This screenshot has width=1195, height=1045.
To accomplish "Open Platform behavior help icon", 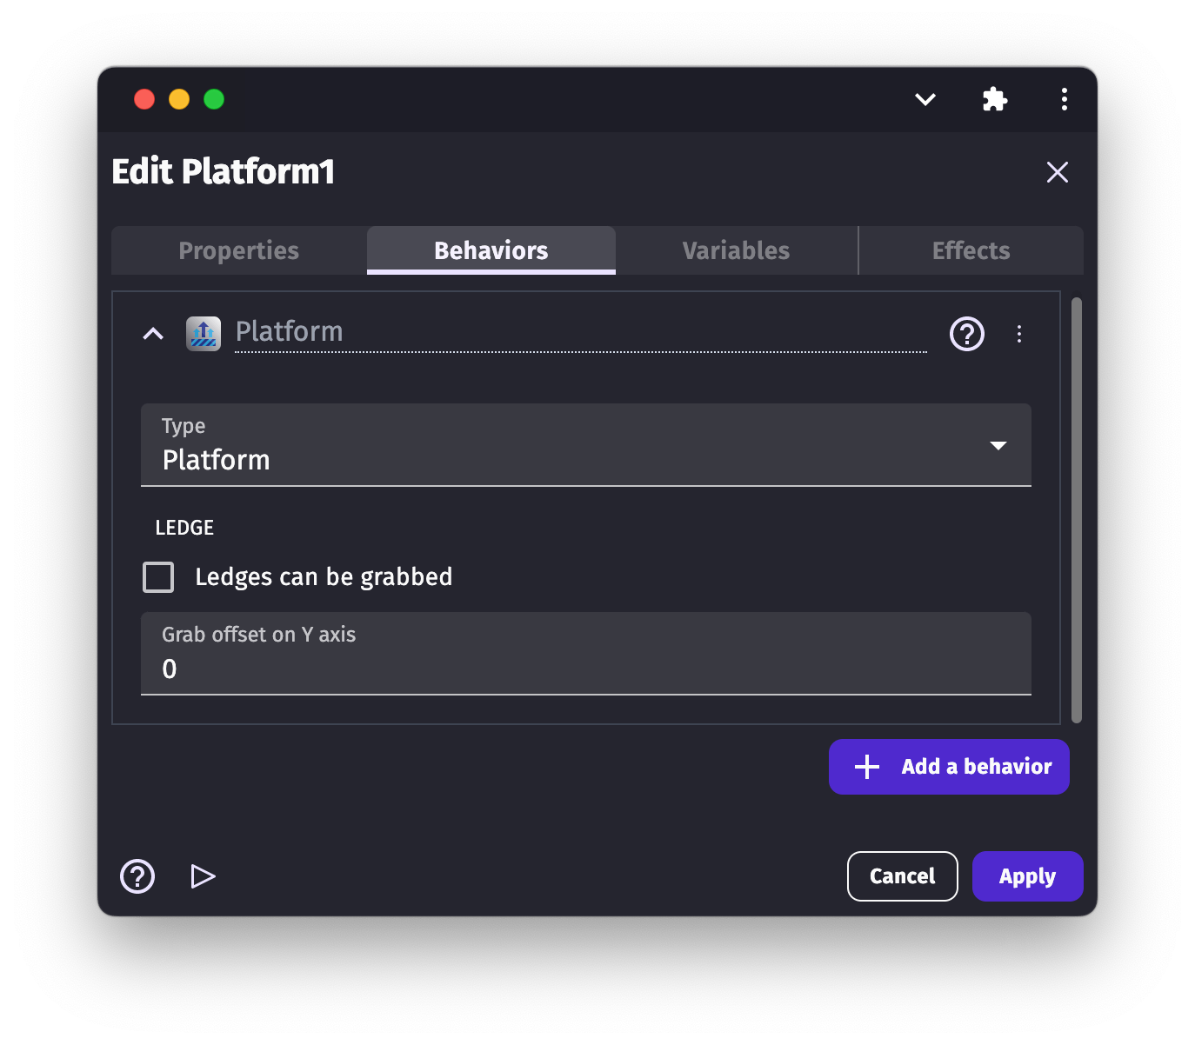I will click(x=966, y=334).
